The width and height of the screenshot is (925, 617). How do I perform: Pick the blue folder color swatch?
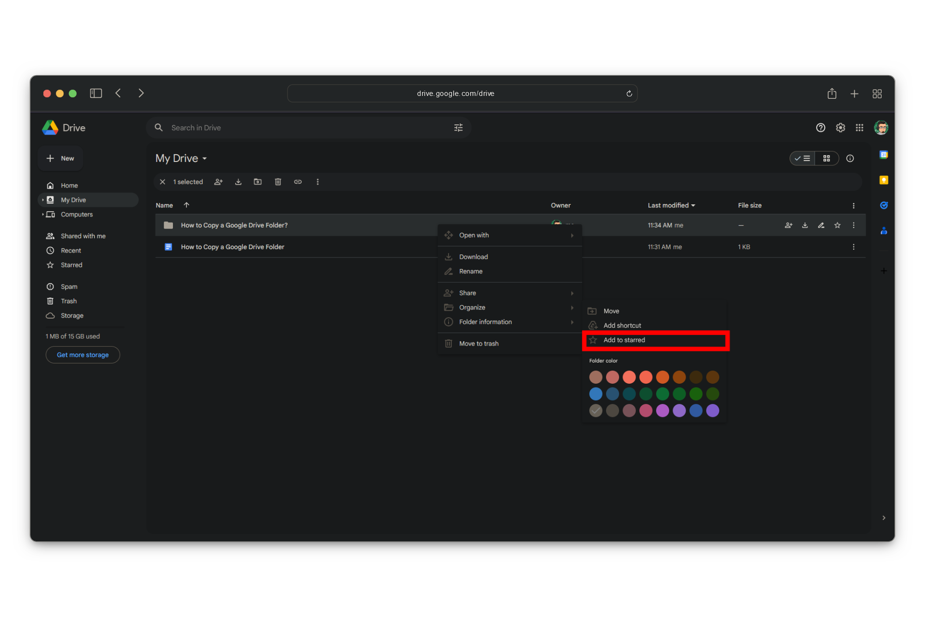click(595, 394)
